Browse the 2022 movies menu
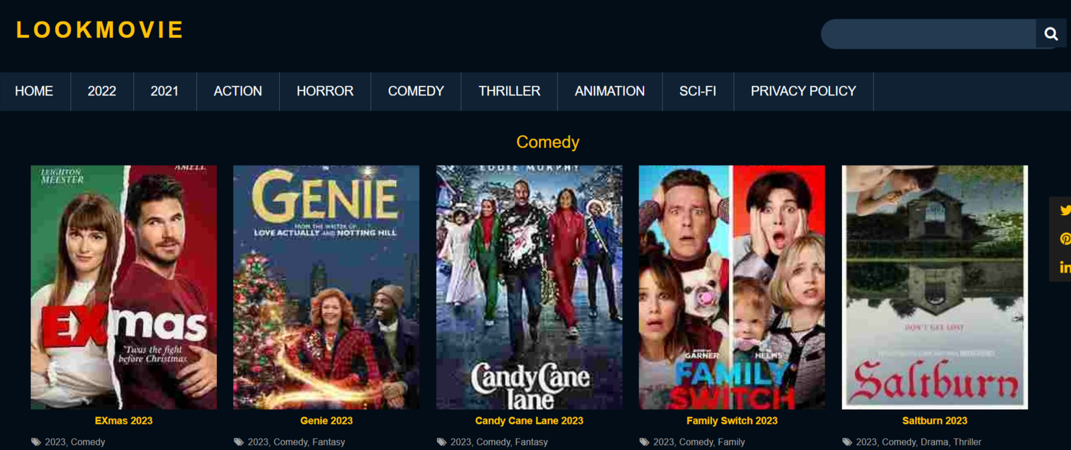This screenshot has height=450, width=1071. (x=102, y=91)
